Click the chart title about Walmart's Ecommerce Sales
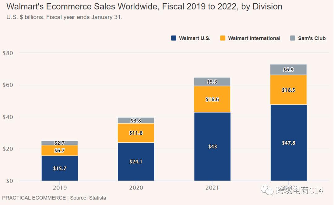This screenshot has height=205, width=334. [x=144, y=6]
